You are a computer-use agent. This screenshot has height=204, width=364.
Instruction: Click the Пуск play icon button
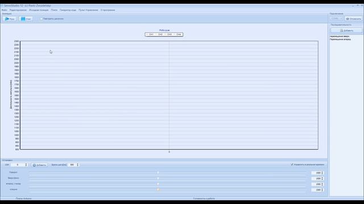click(x=10, y=19)
